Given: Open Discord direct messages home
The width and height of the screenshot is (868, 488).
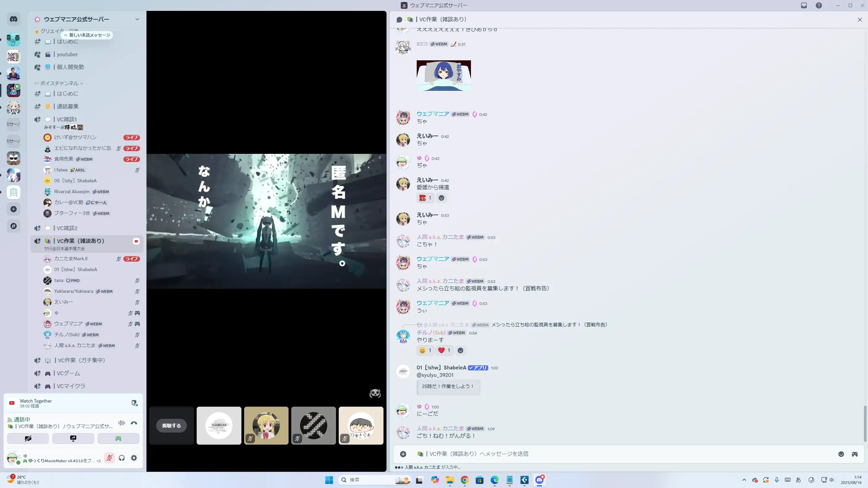Looking at the screenshot, I should (14, 19).
